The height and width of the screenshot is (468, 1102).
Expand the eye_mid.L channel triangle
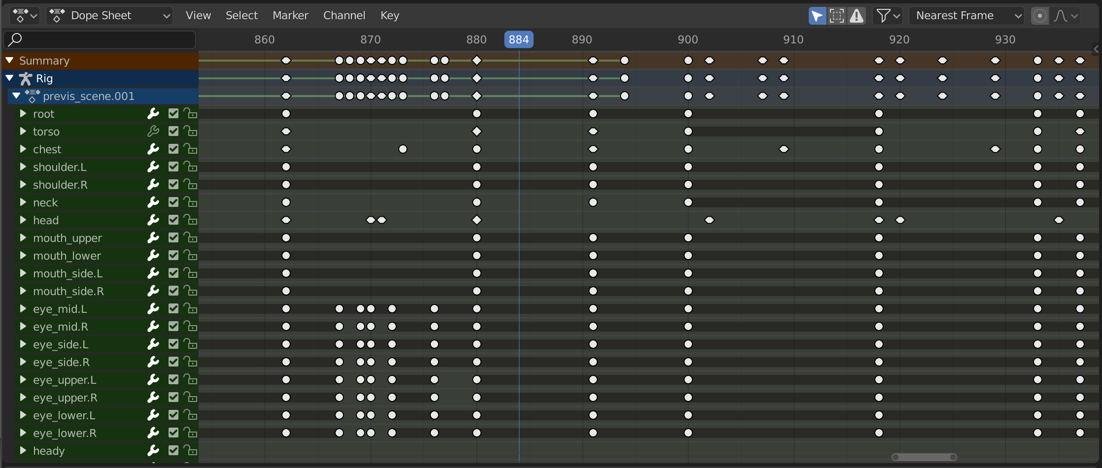22,309
